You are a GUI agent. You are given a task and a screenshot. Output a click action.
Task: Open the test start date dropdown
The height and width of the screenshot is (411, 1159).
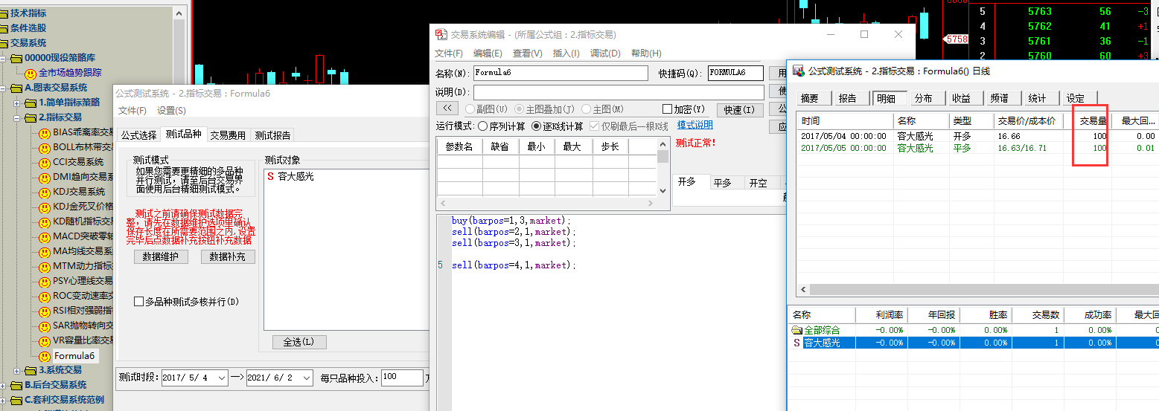pos(221,378)
